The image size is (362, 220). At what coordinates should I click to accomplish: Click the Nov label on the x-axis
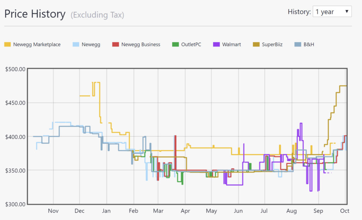tap(53, 211)
